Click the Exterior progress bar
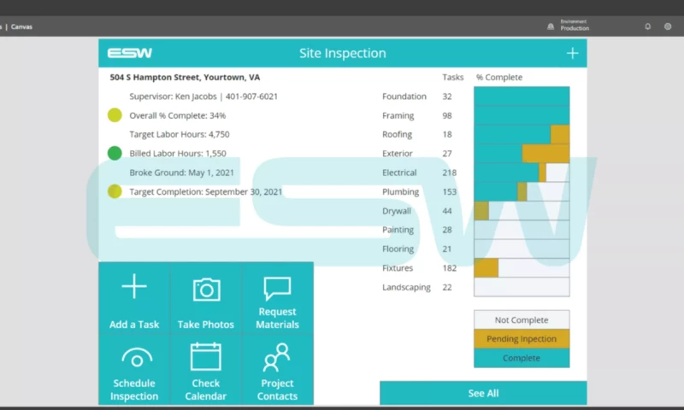This screenshot has width=684, height=410. coord(522,154)
